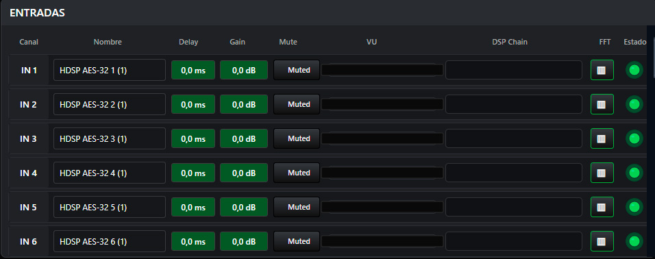Click the Gain column header
This screenshot has height=259, width=655.
click(237, 42)
